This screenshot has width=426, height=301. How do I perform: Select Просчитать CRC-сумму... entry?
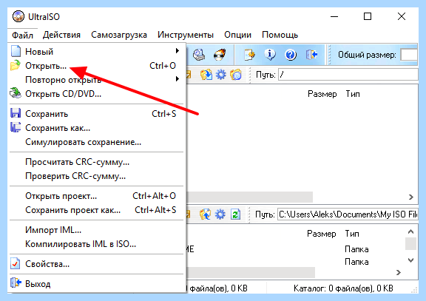pyautogui.click(x=96, y=162)
